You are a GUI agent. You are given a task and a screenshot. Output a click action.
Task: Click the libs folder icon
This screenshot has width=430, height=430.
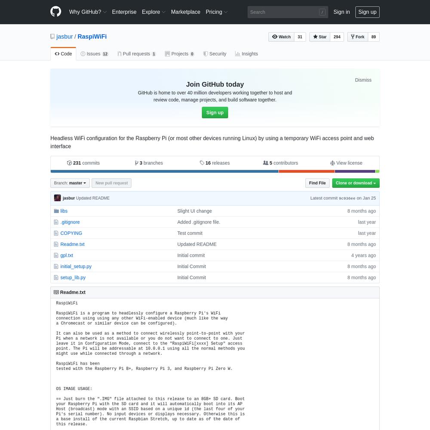coord(56,211)
